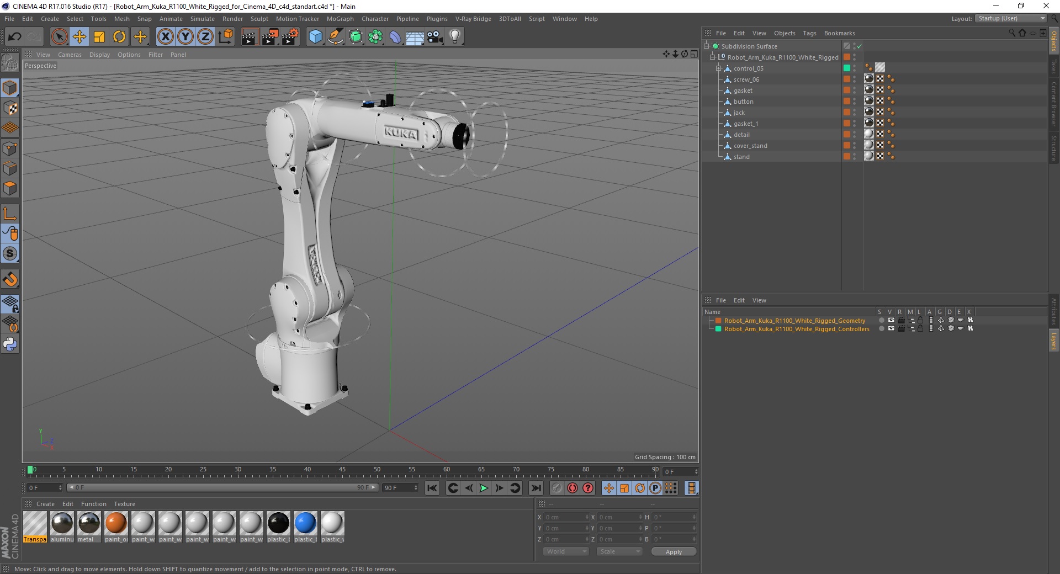This screenshot has width=1060, height=574.
Task: Open the Layout Startup (User) dropdown
Action: [1011, 18]
